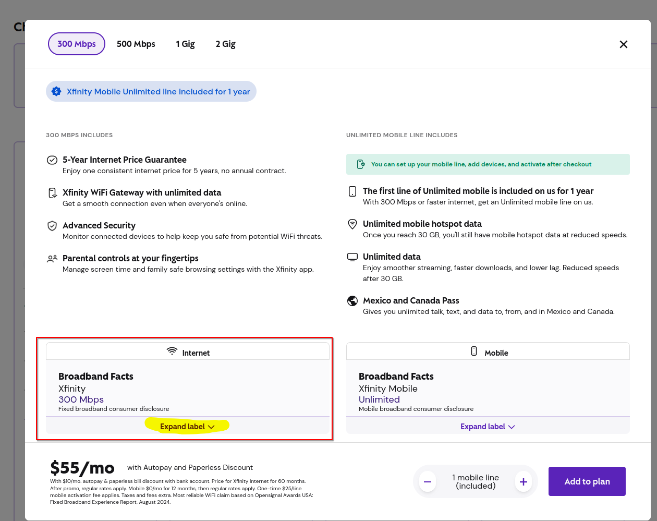Click the phone icon on Mobile label header
The image size is (657, 521).
coord(474,351)
